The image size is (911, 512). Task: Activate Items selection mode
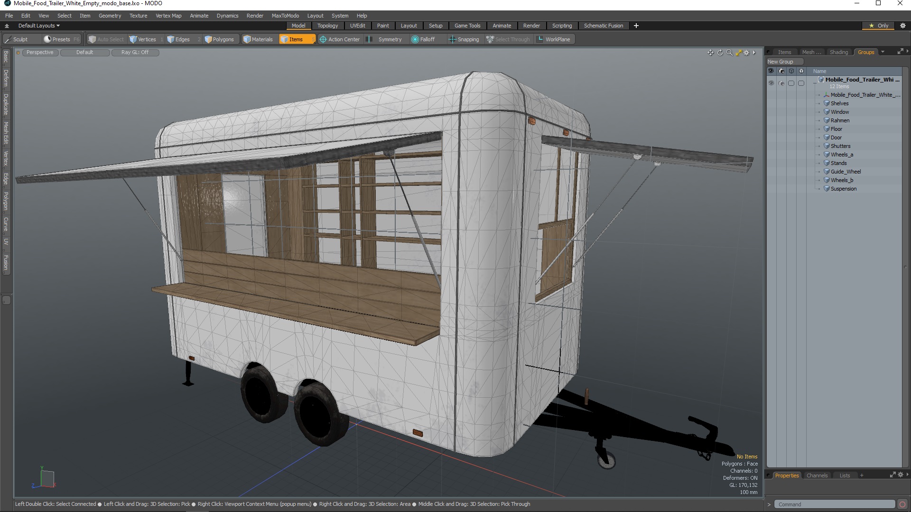297,39
